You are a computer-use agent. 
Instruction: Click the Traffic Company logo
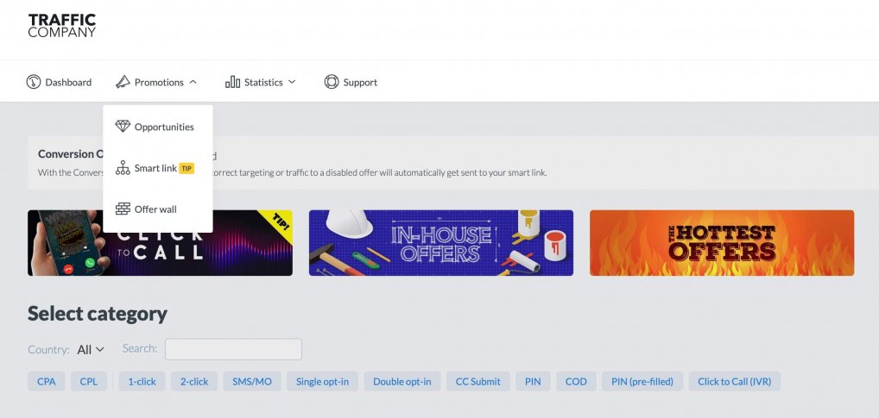(62, 26)
